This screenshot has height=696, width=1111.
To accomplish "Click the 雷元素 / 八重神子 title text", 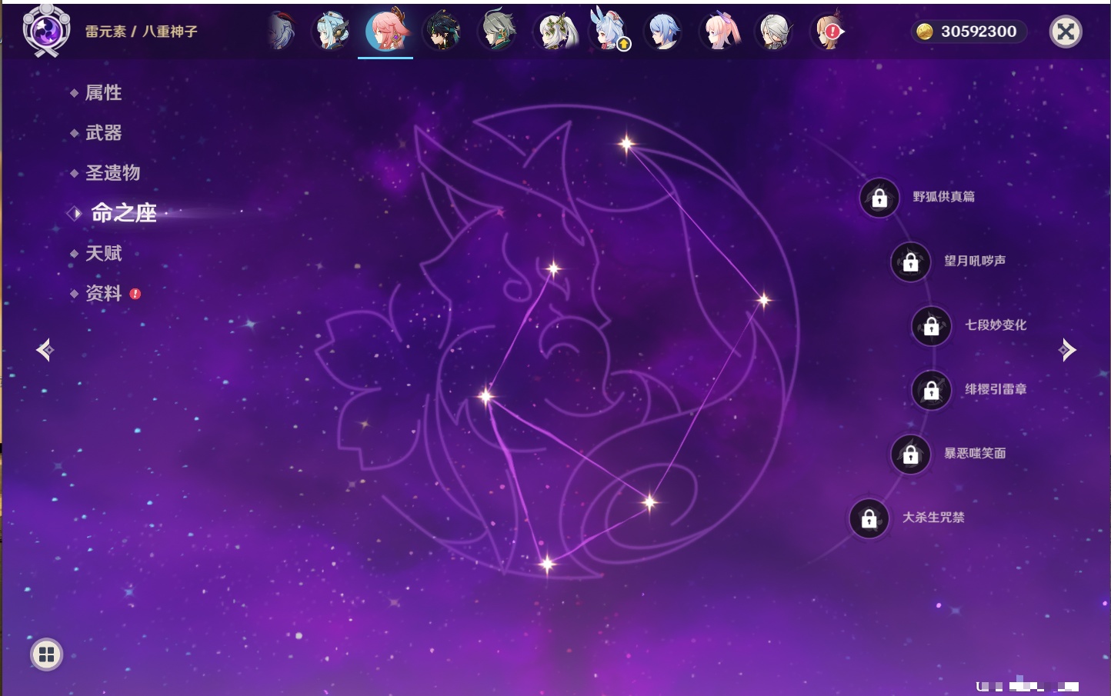I will 141,32.
